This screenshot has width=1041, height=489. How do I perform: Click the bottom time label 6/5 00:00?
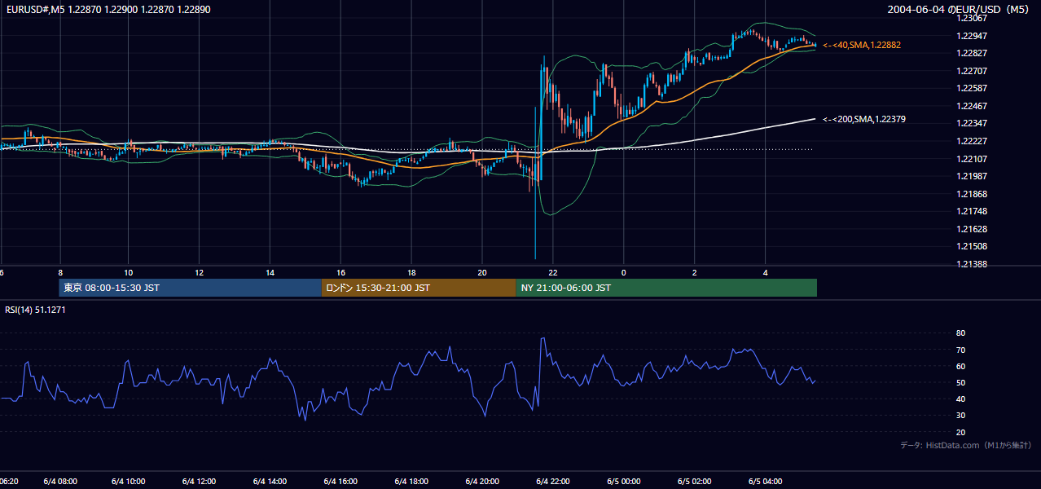click(x=624, y=482)
